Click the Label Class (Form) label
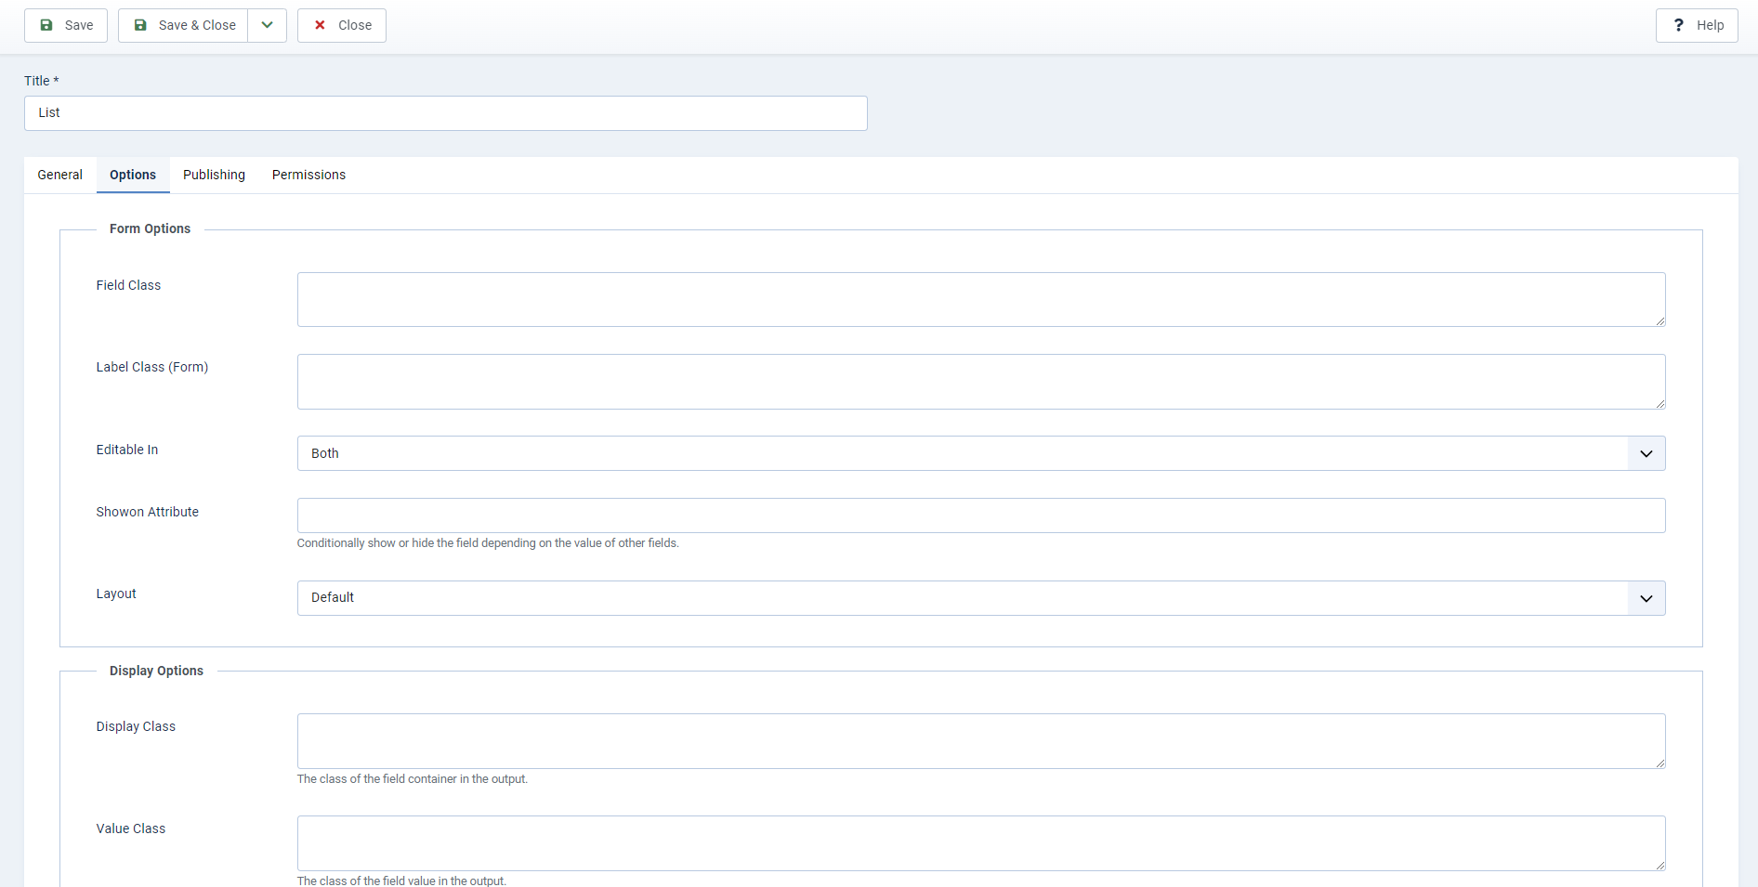The height and width of the screenshot is (887, 1758). (152, 367)
